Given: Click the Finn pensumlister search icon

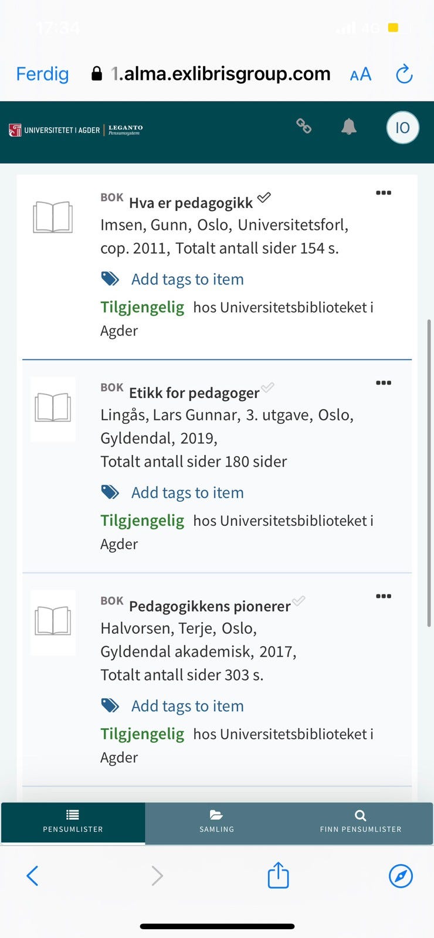Looking at the screenshot, I should click(x=360, y=814).
